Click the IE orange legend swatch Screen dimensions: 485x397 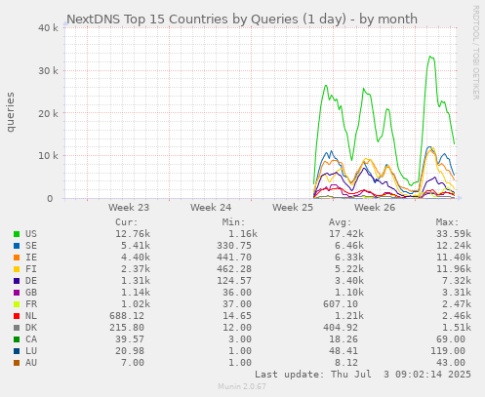tap(17, 258)
